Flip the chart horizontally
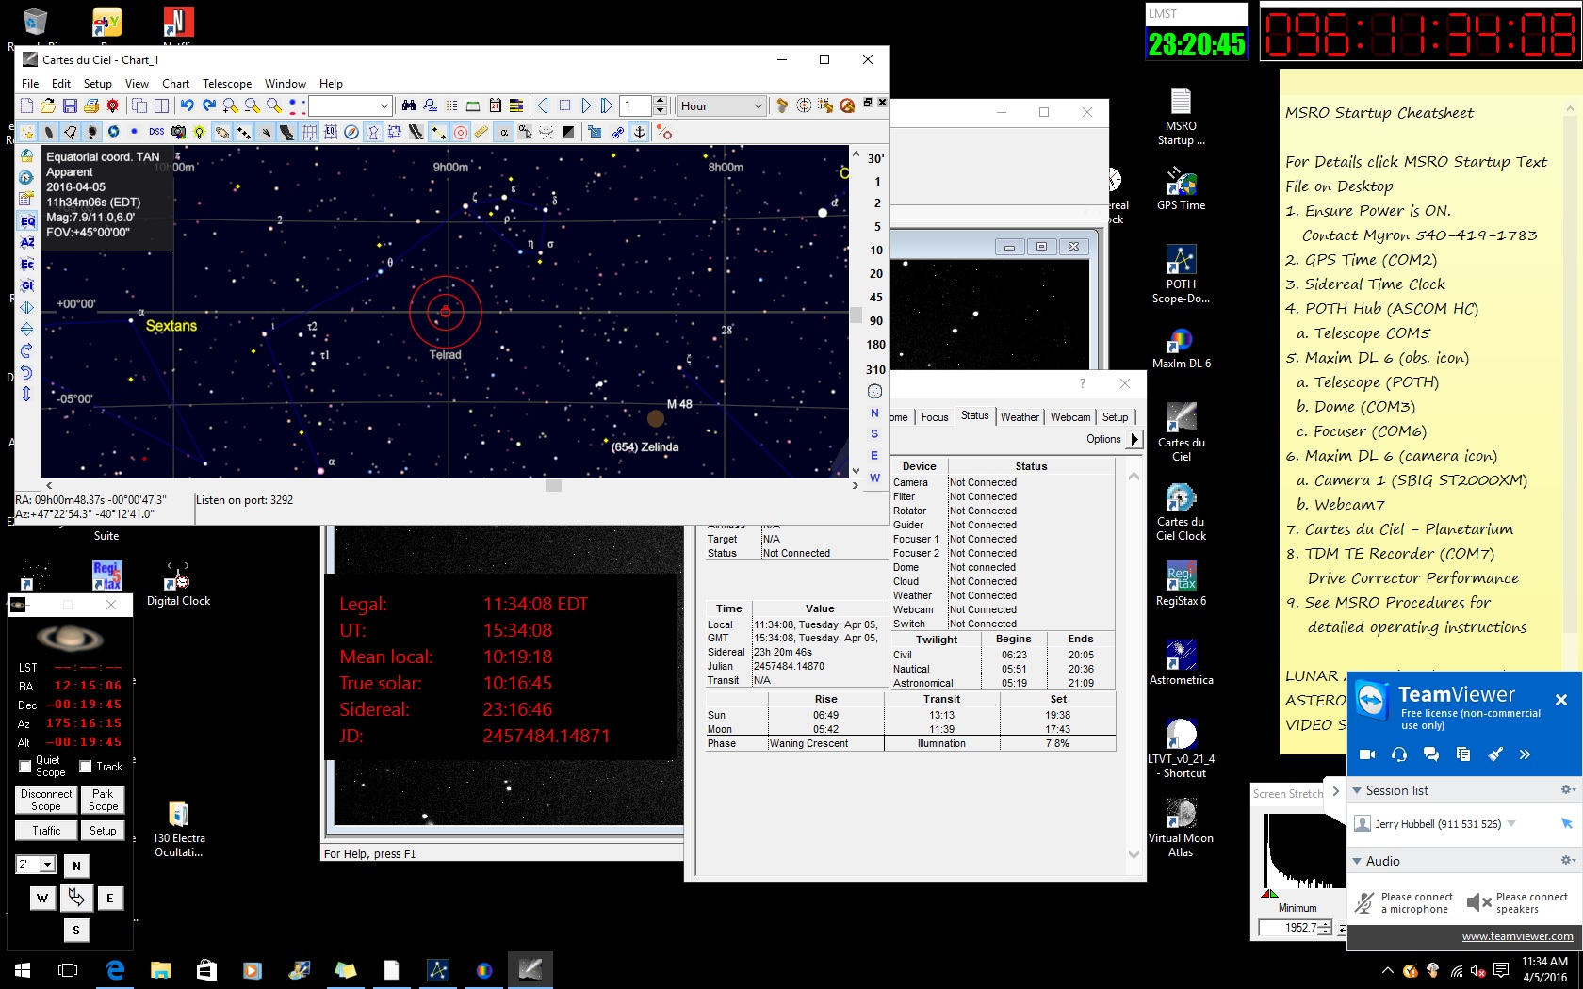 click(26, 308)
